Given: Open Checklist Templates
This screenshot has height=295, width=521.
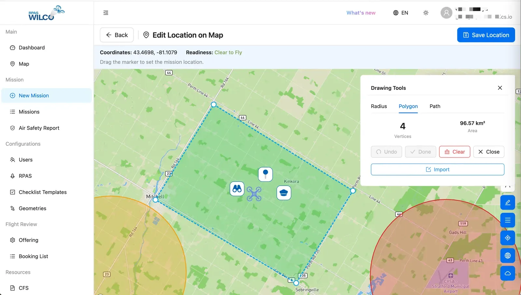Looking at the screenshot, I should pyautogui.click(x=47, y=192).
